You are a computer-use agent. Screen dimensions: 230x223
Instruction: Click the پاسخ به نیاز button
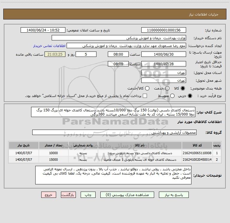click(174, 195)
